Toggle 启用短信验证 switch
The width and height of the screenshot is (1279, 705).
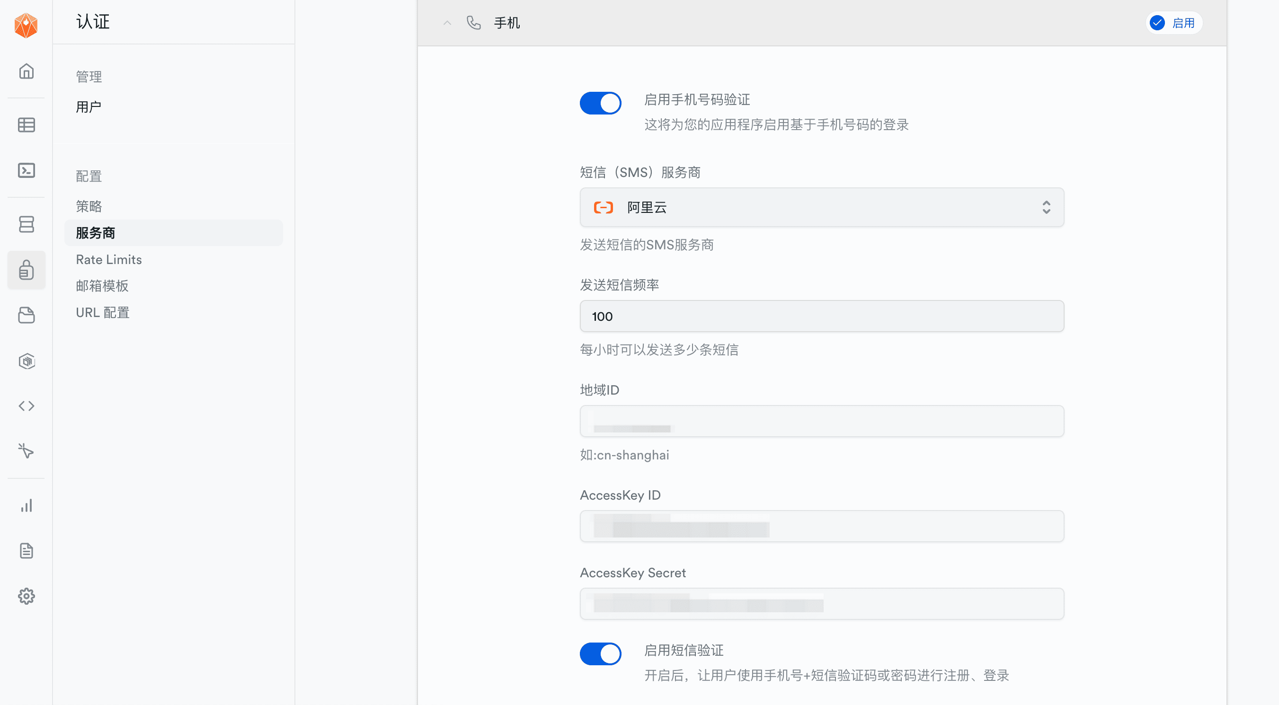pyautogui.click(x=600, y=654)
